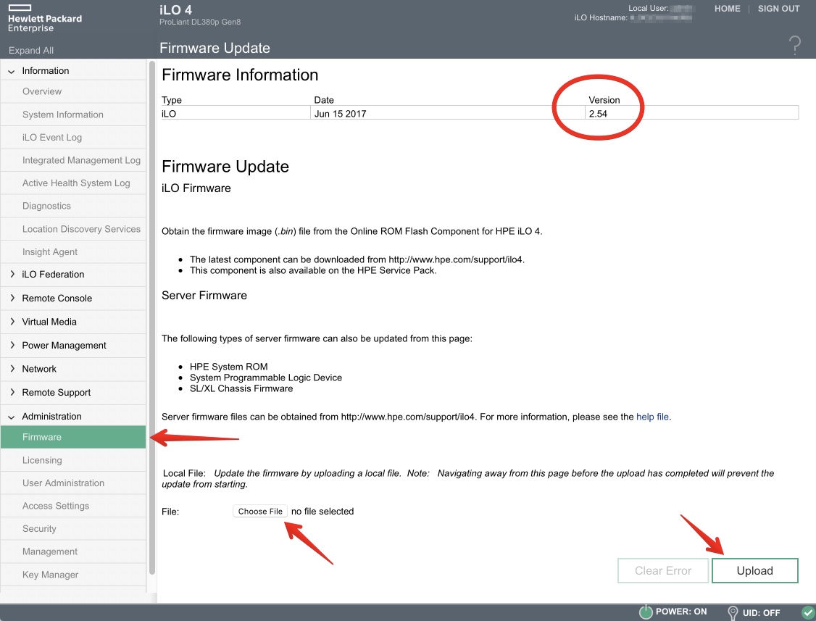Viewport: 816px width, 621px height.
Task: Click the power status icon
Action: click(x=646, y=612)
